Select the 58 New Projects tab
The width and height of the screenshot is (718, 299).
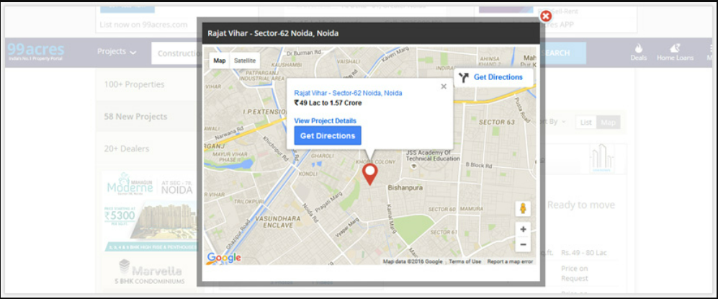click(x=135, y=117)
